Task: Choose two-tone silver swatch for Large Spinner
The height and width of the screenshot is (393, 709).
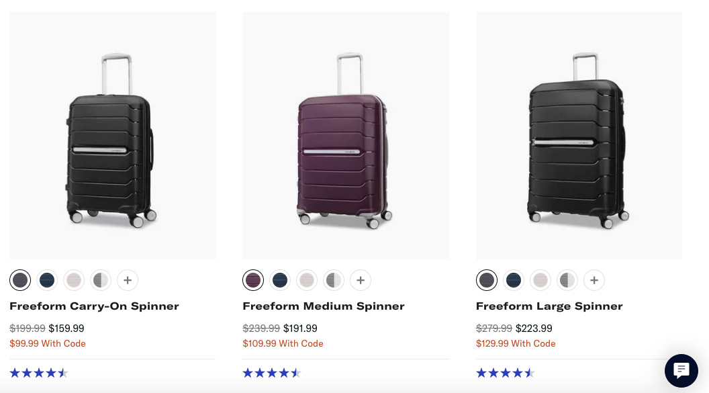Action: click(x=567, y=280)
